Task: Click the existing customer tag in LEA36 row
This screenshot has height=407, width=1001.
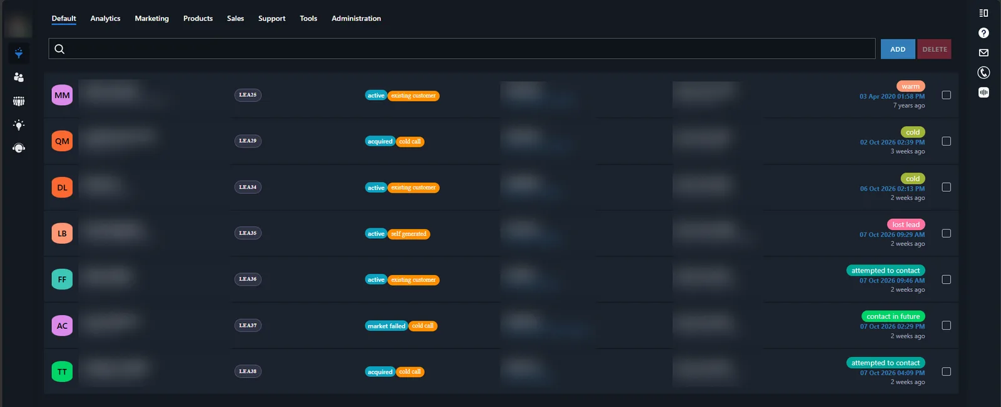Action: [x=413, y=280]
